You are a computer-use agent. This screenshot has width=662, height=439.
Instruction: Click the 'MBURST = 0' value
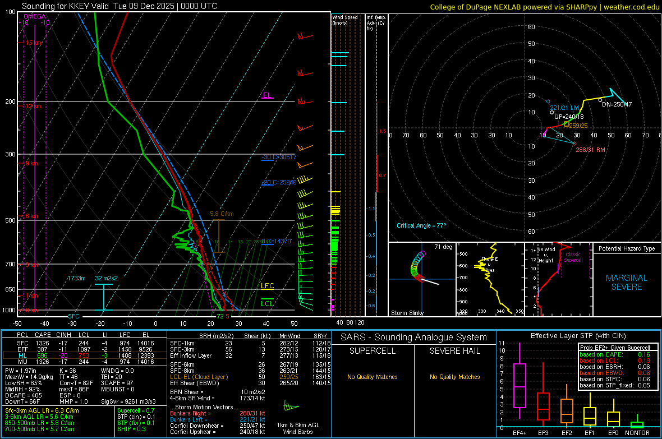[117, 389]
